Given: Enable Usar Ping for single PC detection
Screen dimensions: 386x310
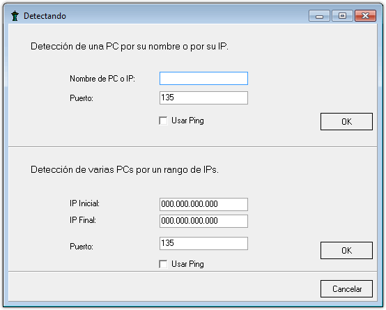Looking at the screenshot, I should (x=163, y=121).
